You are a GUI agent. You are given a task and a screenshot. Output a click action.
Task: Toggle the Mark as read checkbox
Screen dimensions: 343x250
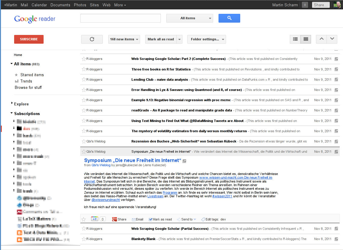click(x=151, y=219)
